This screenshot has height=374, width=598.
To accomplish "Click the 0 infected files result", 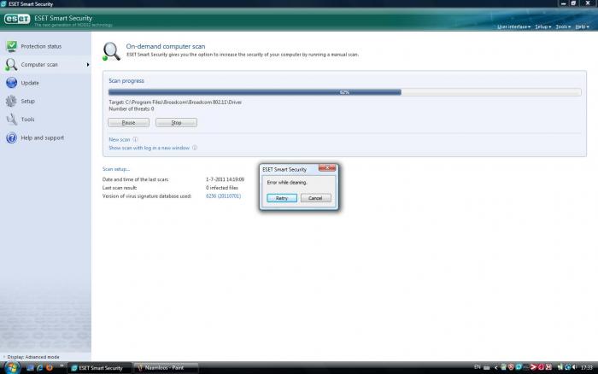I will 222,188.
